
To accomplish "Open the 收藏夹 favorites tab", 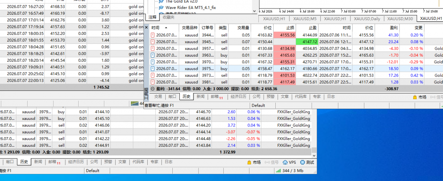I will (169, 17).
